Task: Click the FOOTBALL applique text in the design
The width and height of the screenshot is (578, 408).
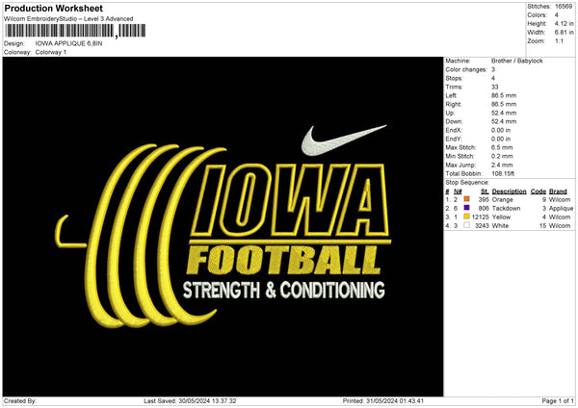Action: coord(283,261)
